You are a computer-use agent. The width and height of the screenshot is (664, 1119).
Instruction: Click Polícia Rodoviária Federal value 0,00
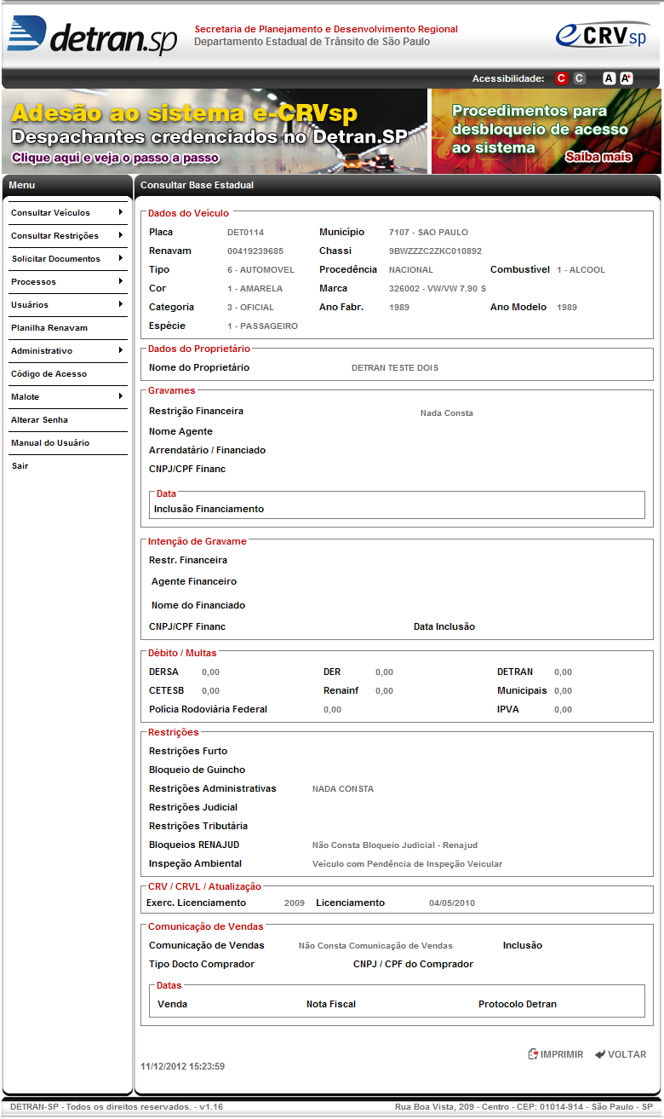332,710
